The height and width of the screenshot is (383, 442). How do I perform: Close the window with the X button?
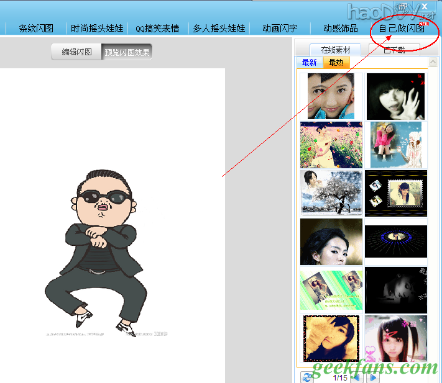pos(425,6)
